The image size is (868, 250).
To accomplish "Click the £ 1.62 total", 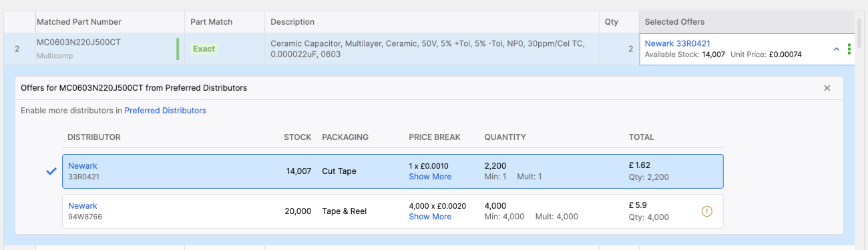I will 640,165.
